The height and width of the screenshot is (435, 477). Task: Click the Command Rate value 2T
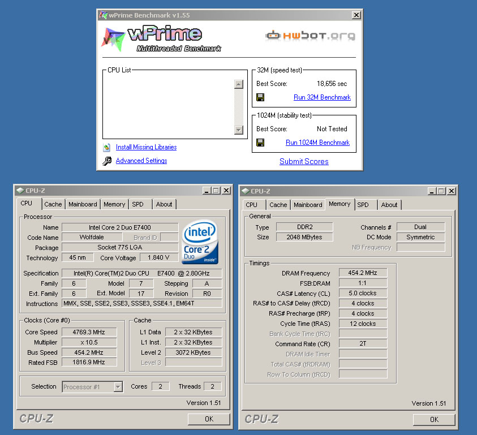[363, 344]
